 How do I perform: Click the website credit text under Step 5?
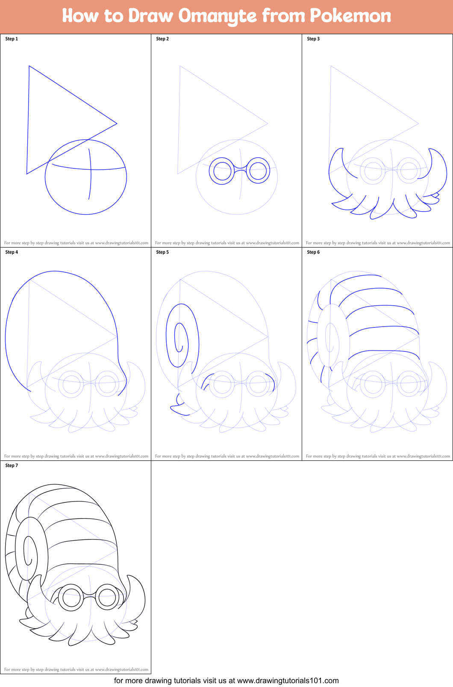click(x=227, y=456)
